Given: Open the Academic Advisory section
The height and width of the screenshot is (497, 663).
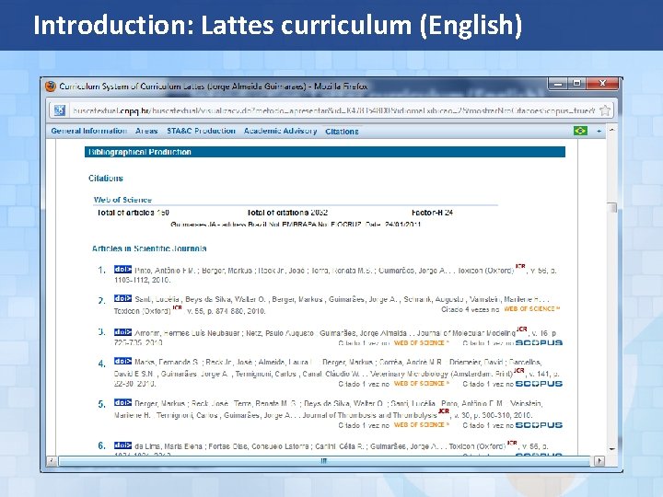Looking at the screenshot, I should click(280, 131).
